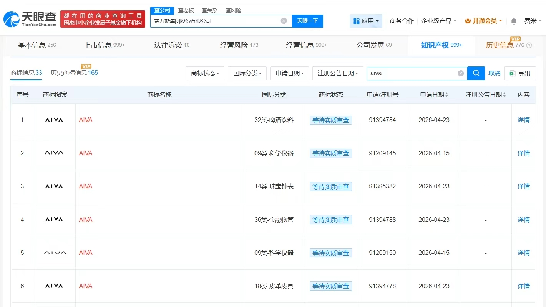
Task: Select 知识产权 tab
Action: (441, 45)
